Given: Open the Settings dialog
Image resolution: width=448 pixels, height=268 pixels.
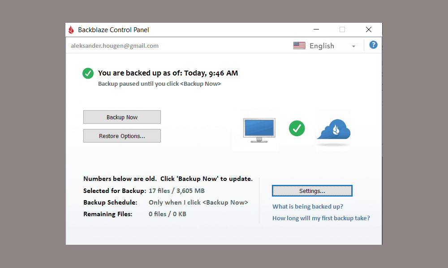Looking at the screenshot, I should [312, 191].
